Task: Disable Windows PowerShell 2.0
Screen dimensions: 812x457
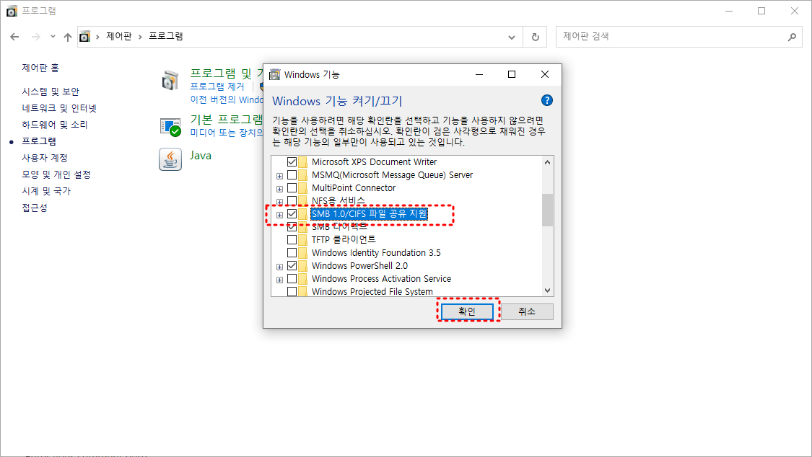Action: point(291,266)
